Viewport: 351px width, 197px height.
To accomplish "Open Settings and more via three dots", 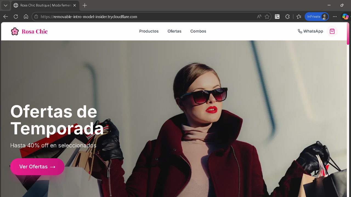I will point(335,16).
